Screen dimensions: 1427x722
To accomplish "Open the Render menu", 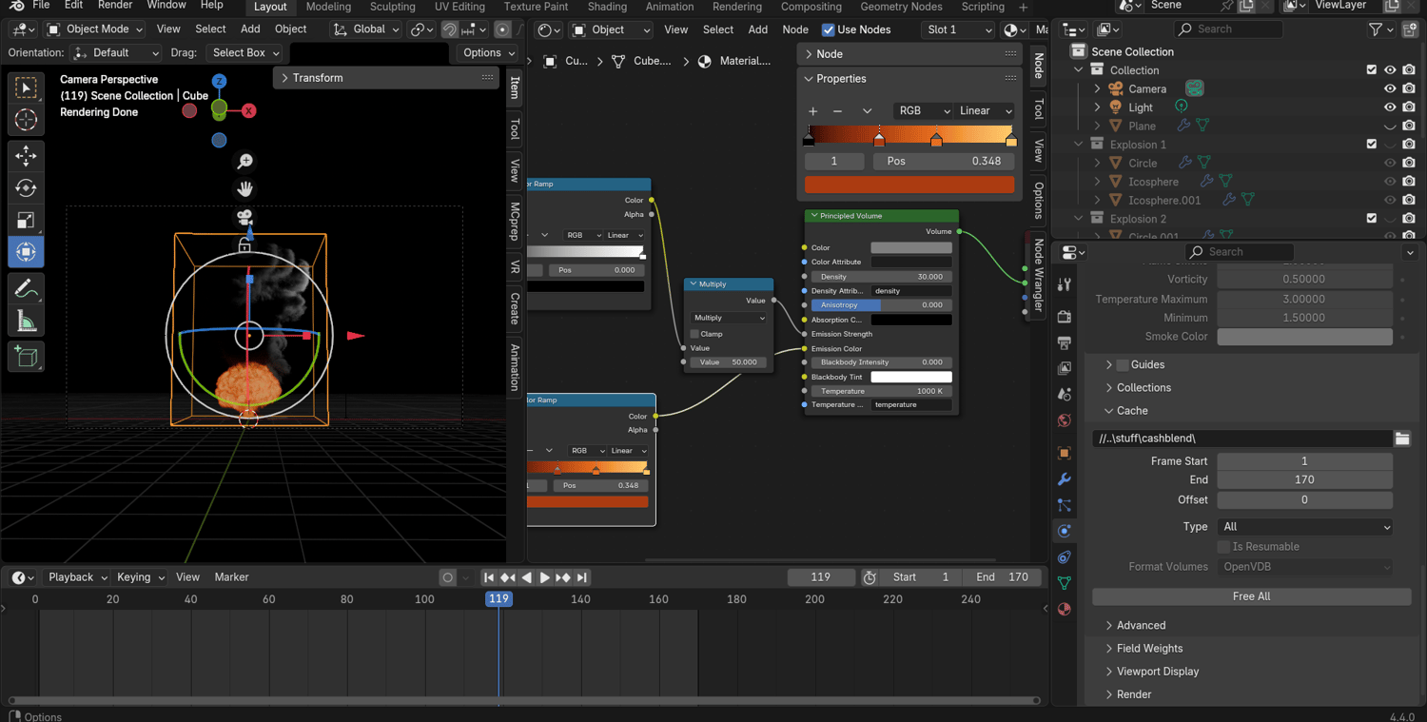I will coord(115,6).
